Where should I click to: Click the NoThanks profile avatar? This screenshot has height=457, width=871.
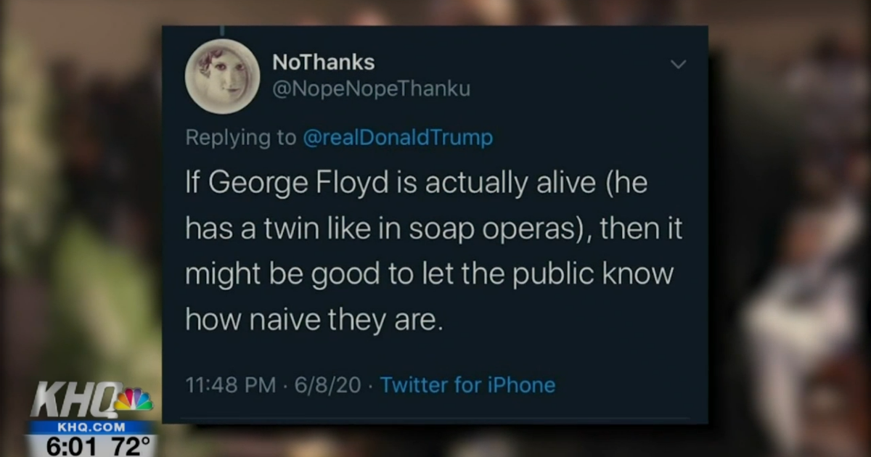pyautogui.click(x=222, y=77)
